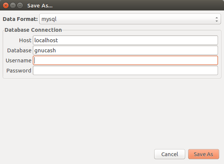This screenshot has height=164, width=224.
Task: Confirm with the orange Save As button
Action: click(203, 154)
